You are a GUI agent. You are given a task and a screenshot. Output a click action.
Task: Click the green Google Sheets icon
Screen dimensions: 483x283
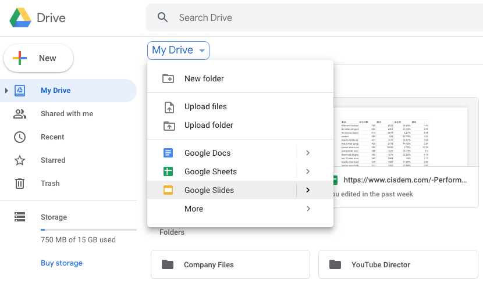click(x=168, y=171)
